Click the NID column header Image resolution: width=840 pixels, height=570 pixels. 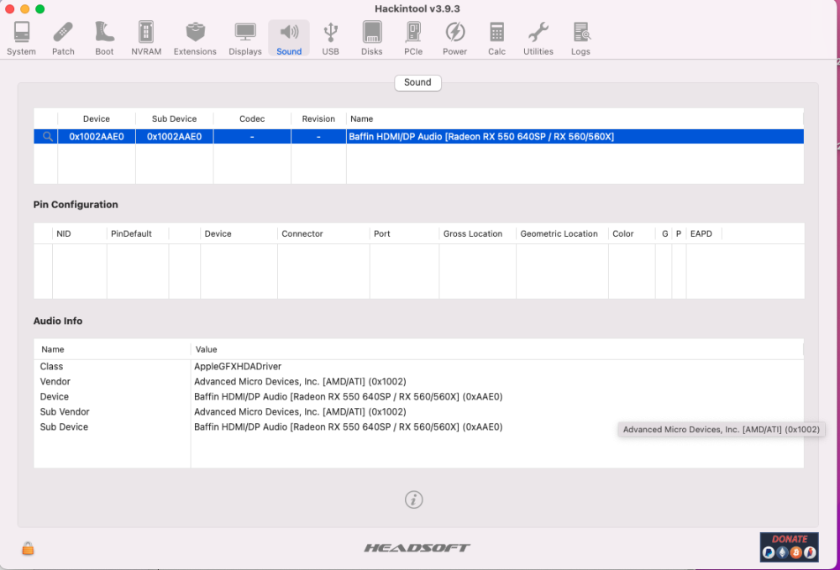79,234
